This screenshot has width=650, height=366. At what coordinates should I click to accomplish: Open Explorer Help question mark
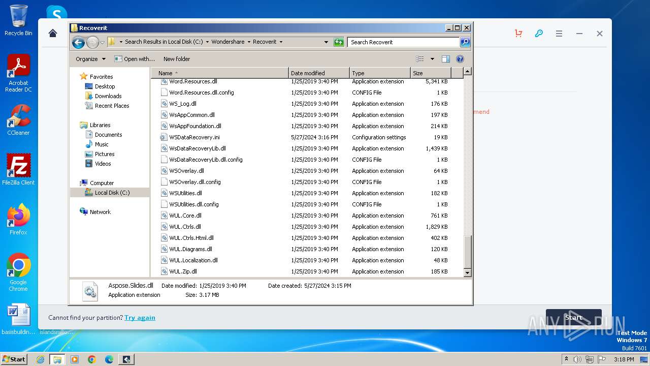point(460,59)
